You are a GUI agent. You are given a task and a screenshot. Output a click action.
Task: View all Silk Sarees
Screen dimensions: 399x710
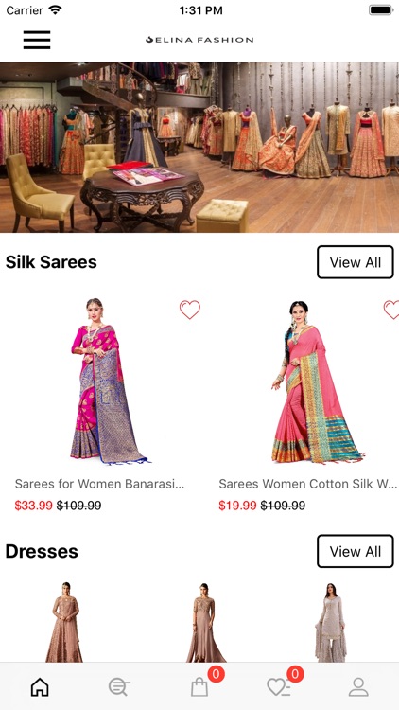pyautogui.click(x=356, y=262)
